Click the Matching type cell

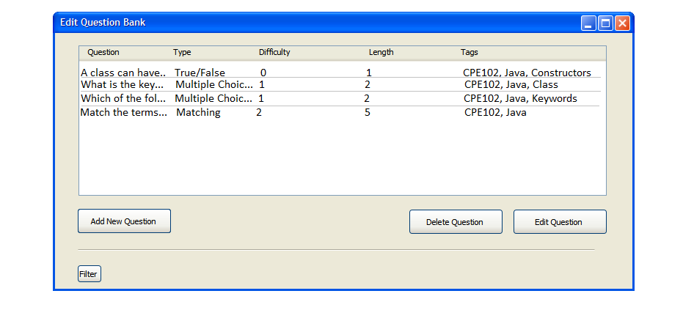click(x=198, y=113)
